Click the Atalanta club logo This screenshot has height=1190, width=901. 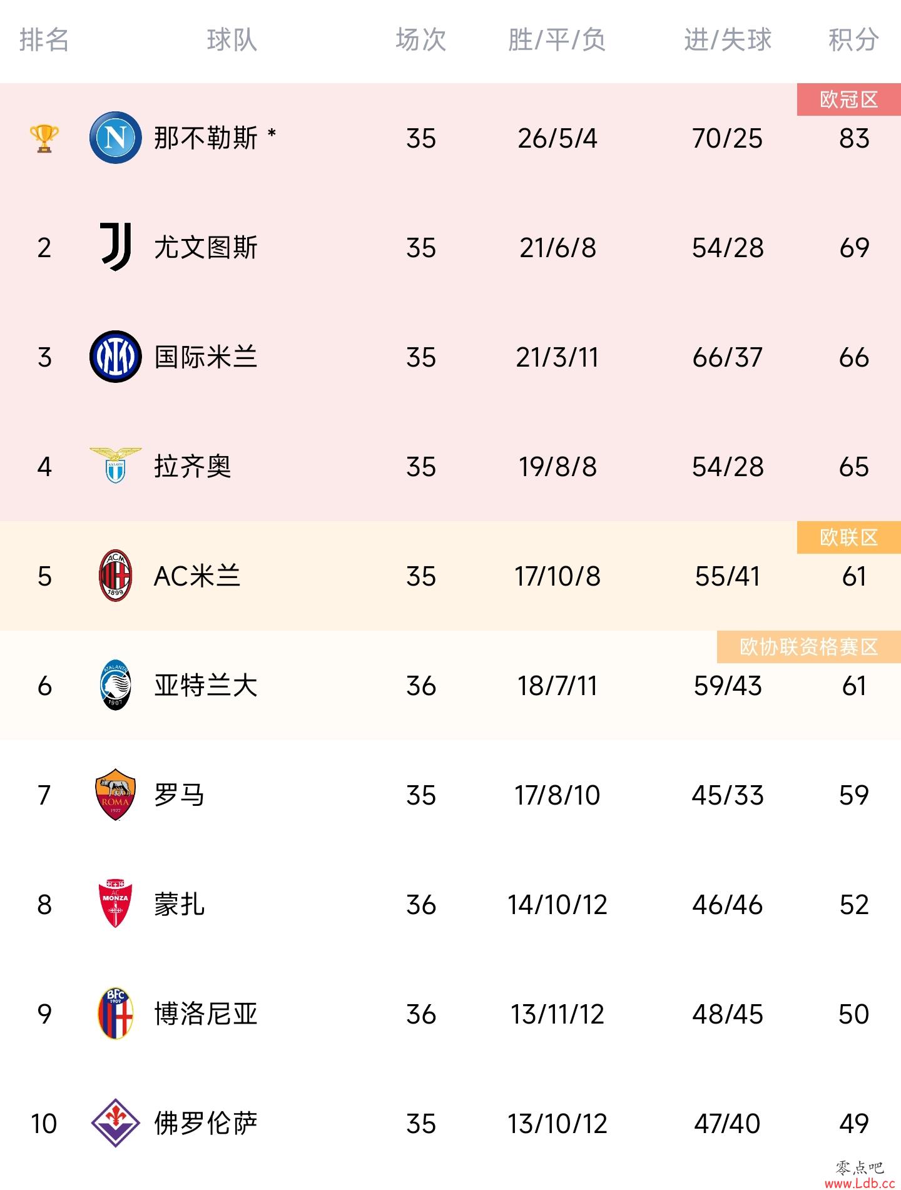coord(116,685)
